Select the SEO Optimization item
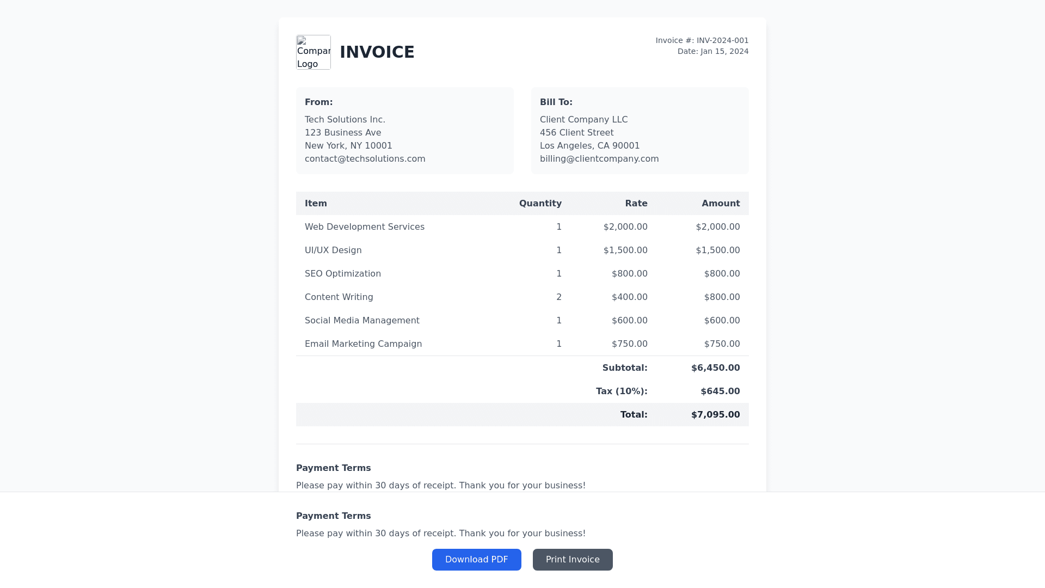Image resolution: width=1045 pixels, height=588 pixels. [342, 274]
